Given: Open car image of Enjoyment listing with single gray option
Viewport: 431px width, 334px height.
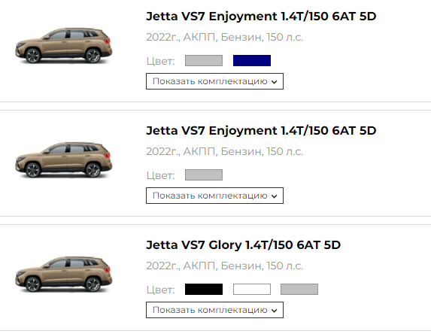Looking at the screenshot, I should tap(64, 160).
